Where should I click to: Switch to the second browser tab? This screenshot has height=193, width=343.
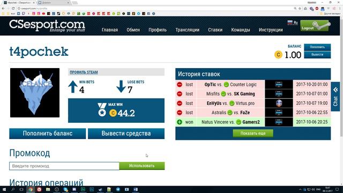tap(54, 3)
